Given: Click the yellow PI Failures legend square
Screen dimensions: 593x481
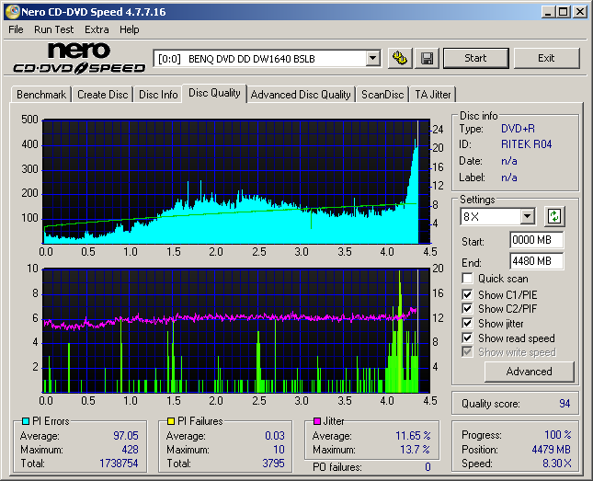Looking at the screenshot, I should 171,421.
